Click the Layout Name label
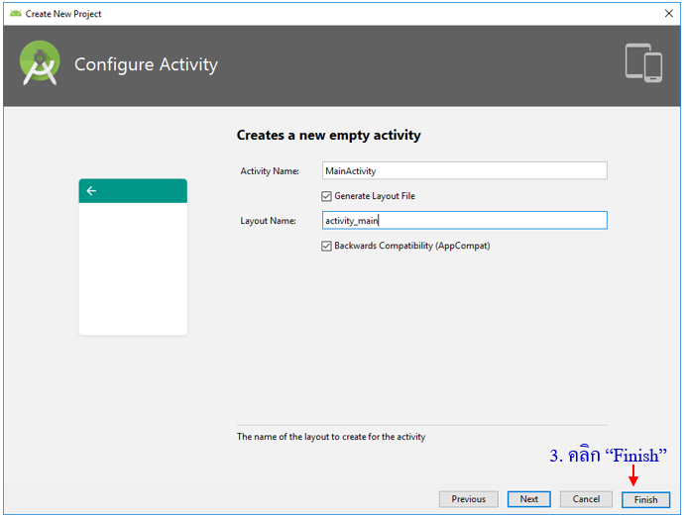 pos(268,221)
